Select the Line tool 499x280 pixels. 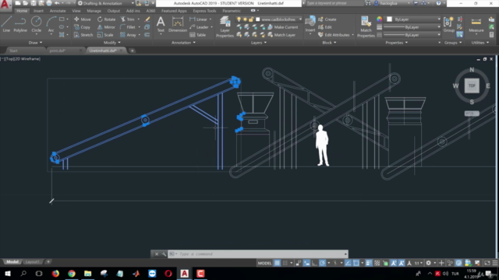coord(6,24)
